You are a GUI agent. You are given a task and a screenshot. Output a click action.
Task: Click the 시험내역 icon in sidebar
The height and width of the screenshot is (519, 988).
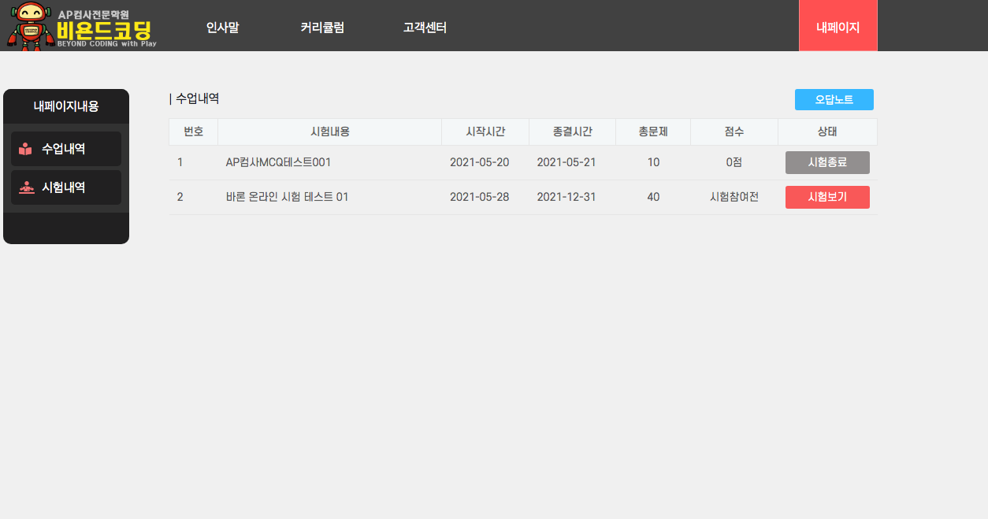coord(26,187)
